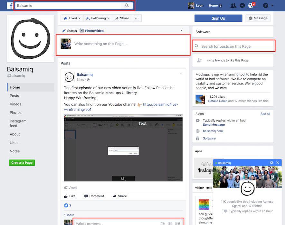This screenshot has height=225, width=285.
Task: Click the Balsamiq post author name
Action: pos(85,74)
